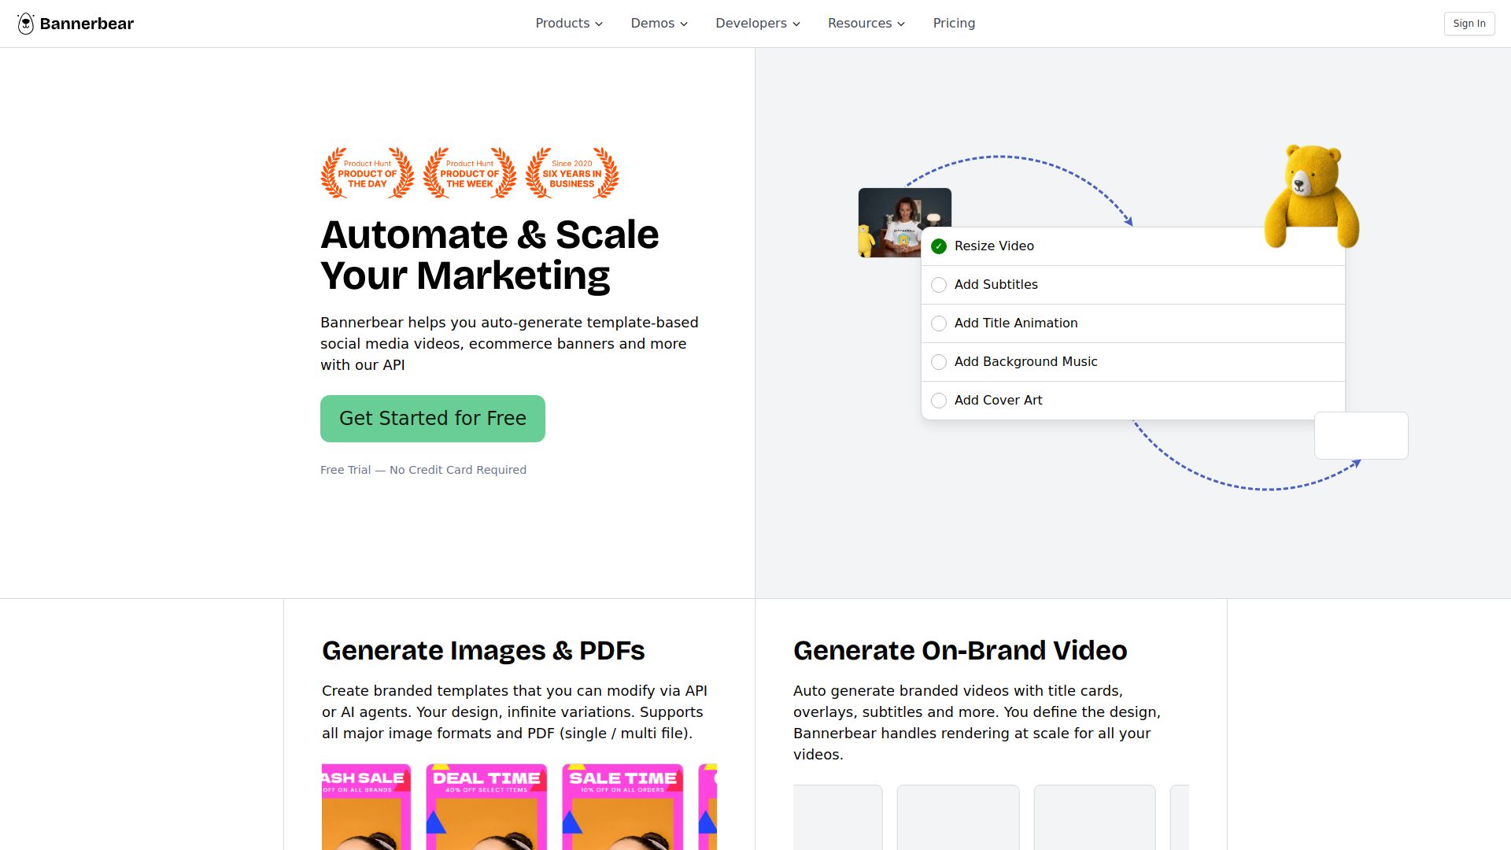This screenshot has height=850, width=1511.
Task: Click the Bannerbear bear logo icon
Action: click(26, 24)
